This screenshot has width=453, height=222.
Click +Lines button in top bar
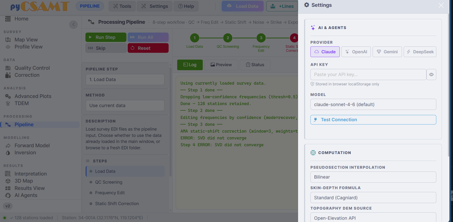pyautogui.click(x=282, y=6)
